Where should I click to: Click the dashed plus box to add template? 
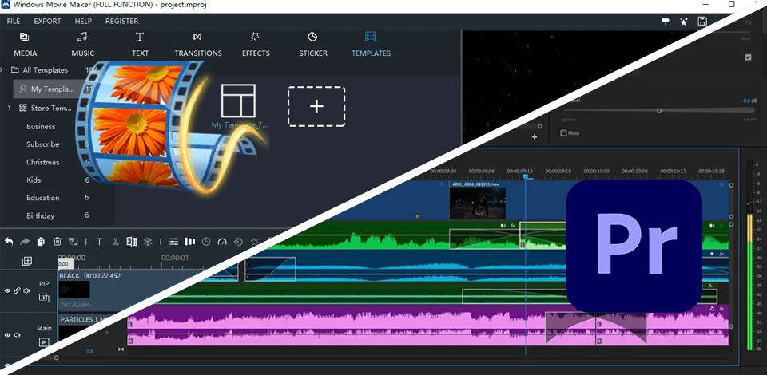pyautogui.click(x=316, y=106)
